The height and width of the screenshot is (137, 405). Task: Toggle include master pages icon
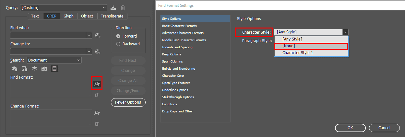point(44,69)
